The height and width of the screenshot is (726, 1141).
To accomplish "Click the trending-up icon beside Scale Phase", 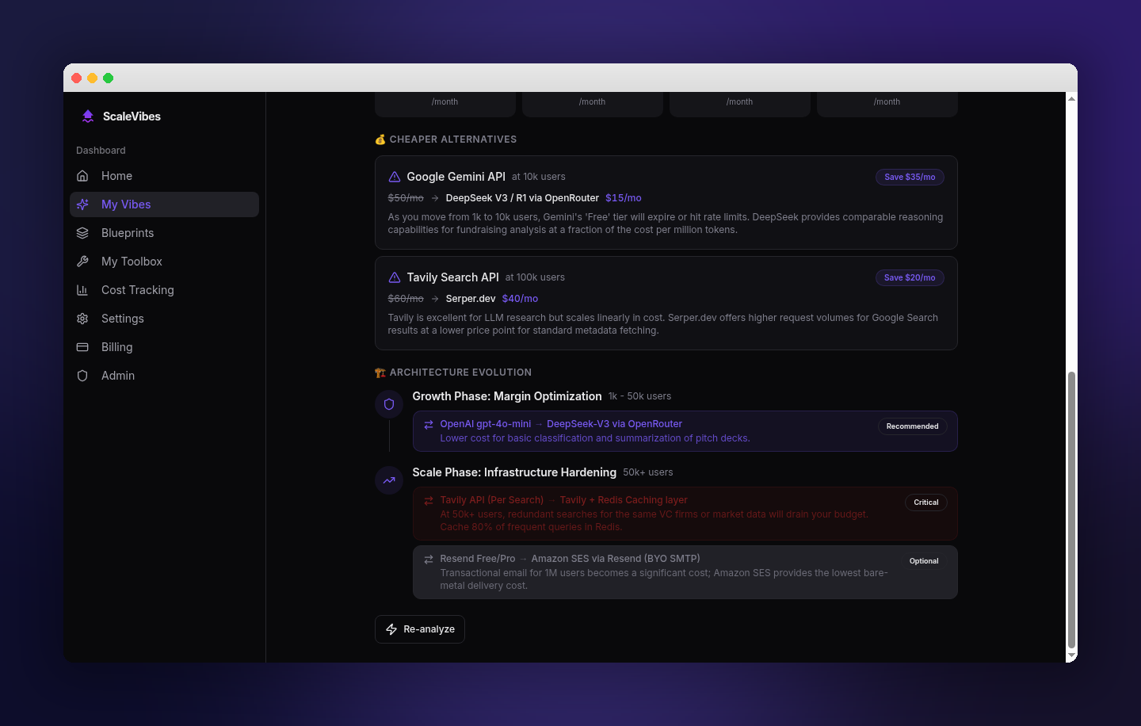I will click(389, 480).
